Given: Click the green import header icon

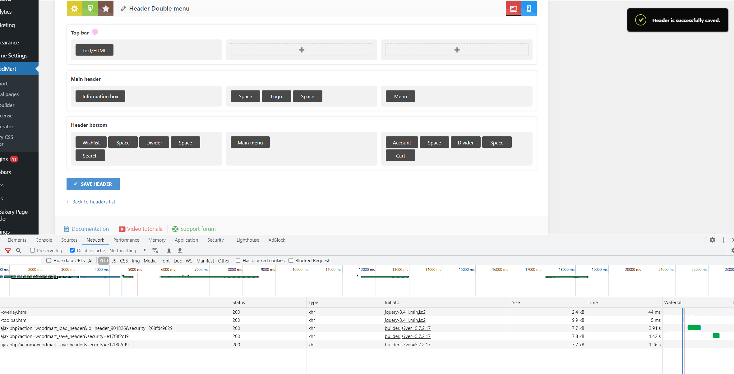Looking at the screenshot, I should pyautogui.click(x=90, y=8).
